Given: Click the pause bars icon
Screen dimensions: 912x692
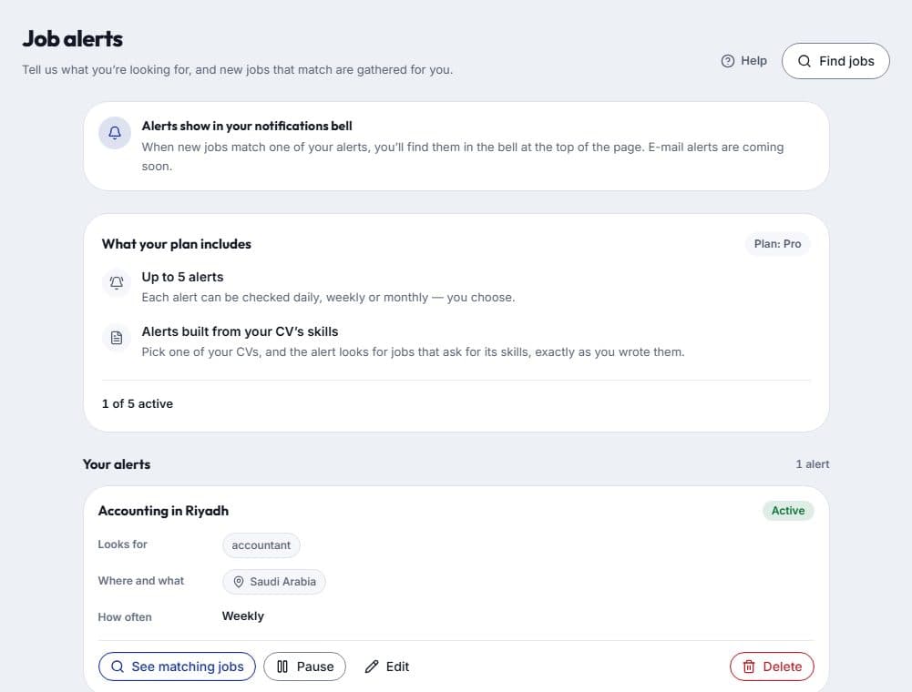Looking at the screenshot, I should click(x=282, y=667).
